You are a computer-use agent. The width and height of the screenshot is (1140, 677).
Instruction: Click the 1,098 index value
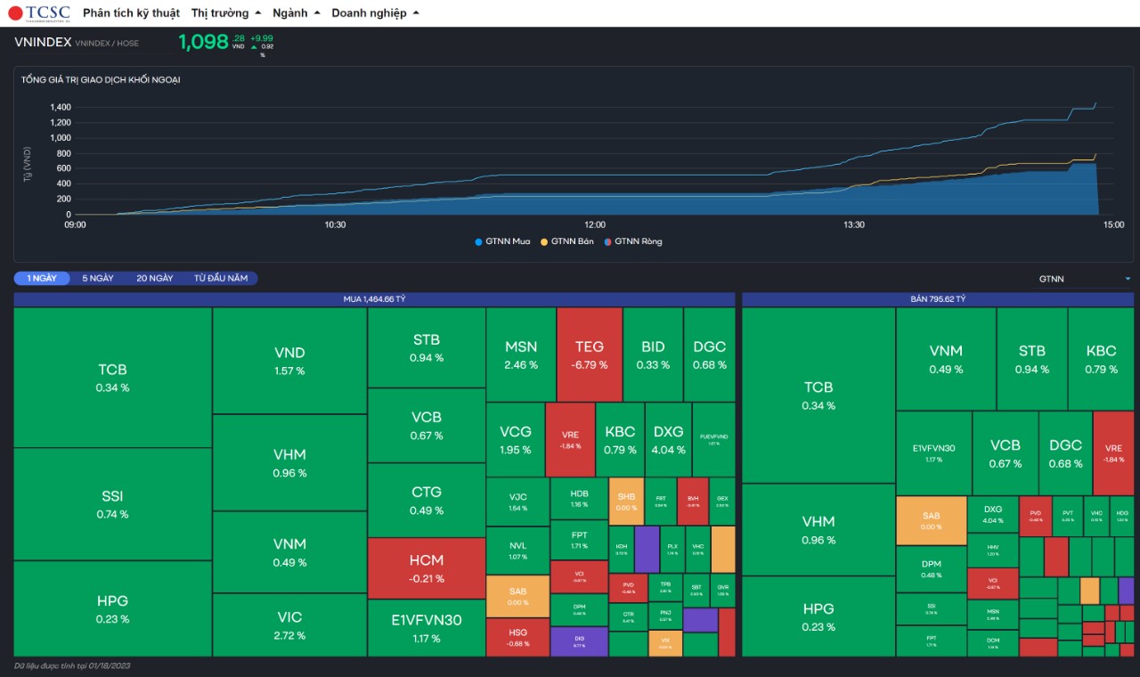[203, 42]
